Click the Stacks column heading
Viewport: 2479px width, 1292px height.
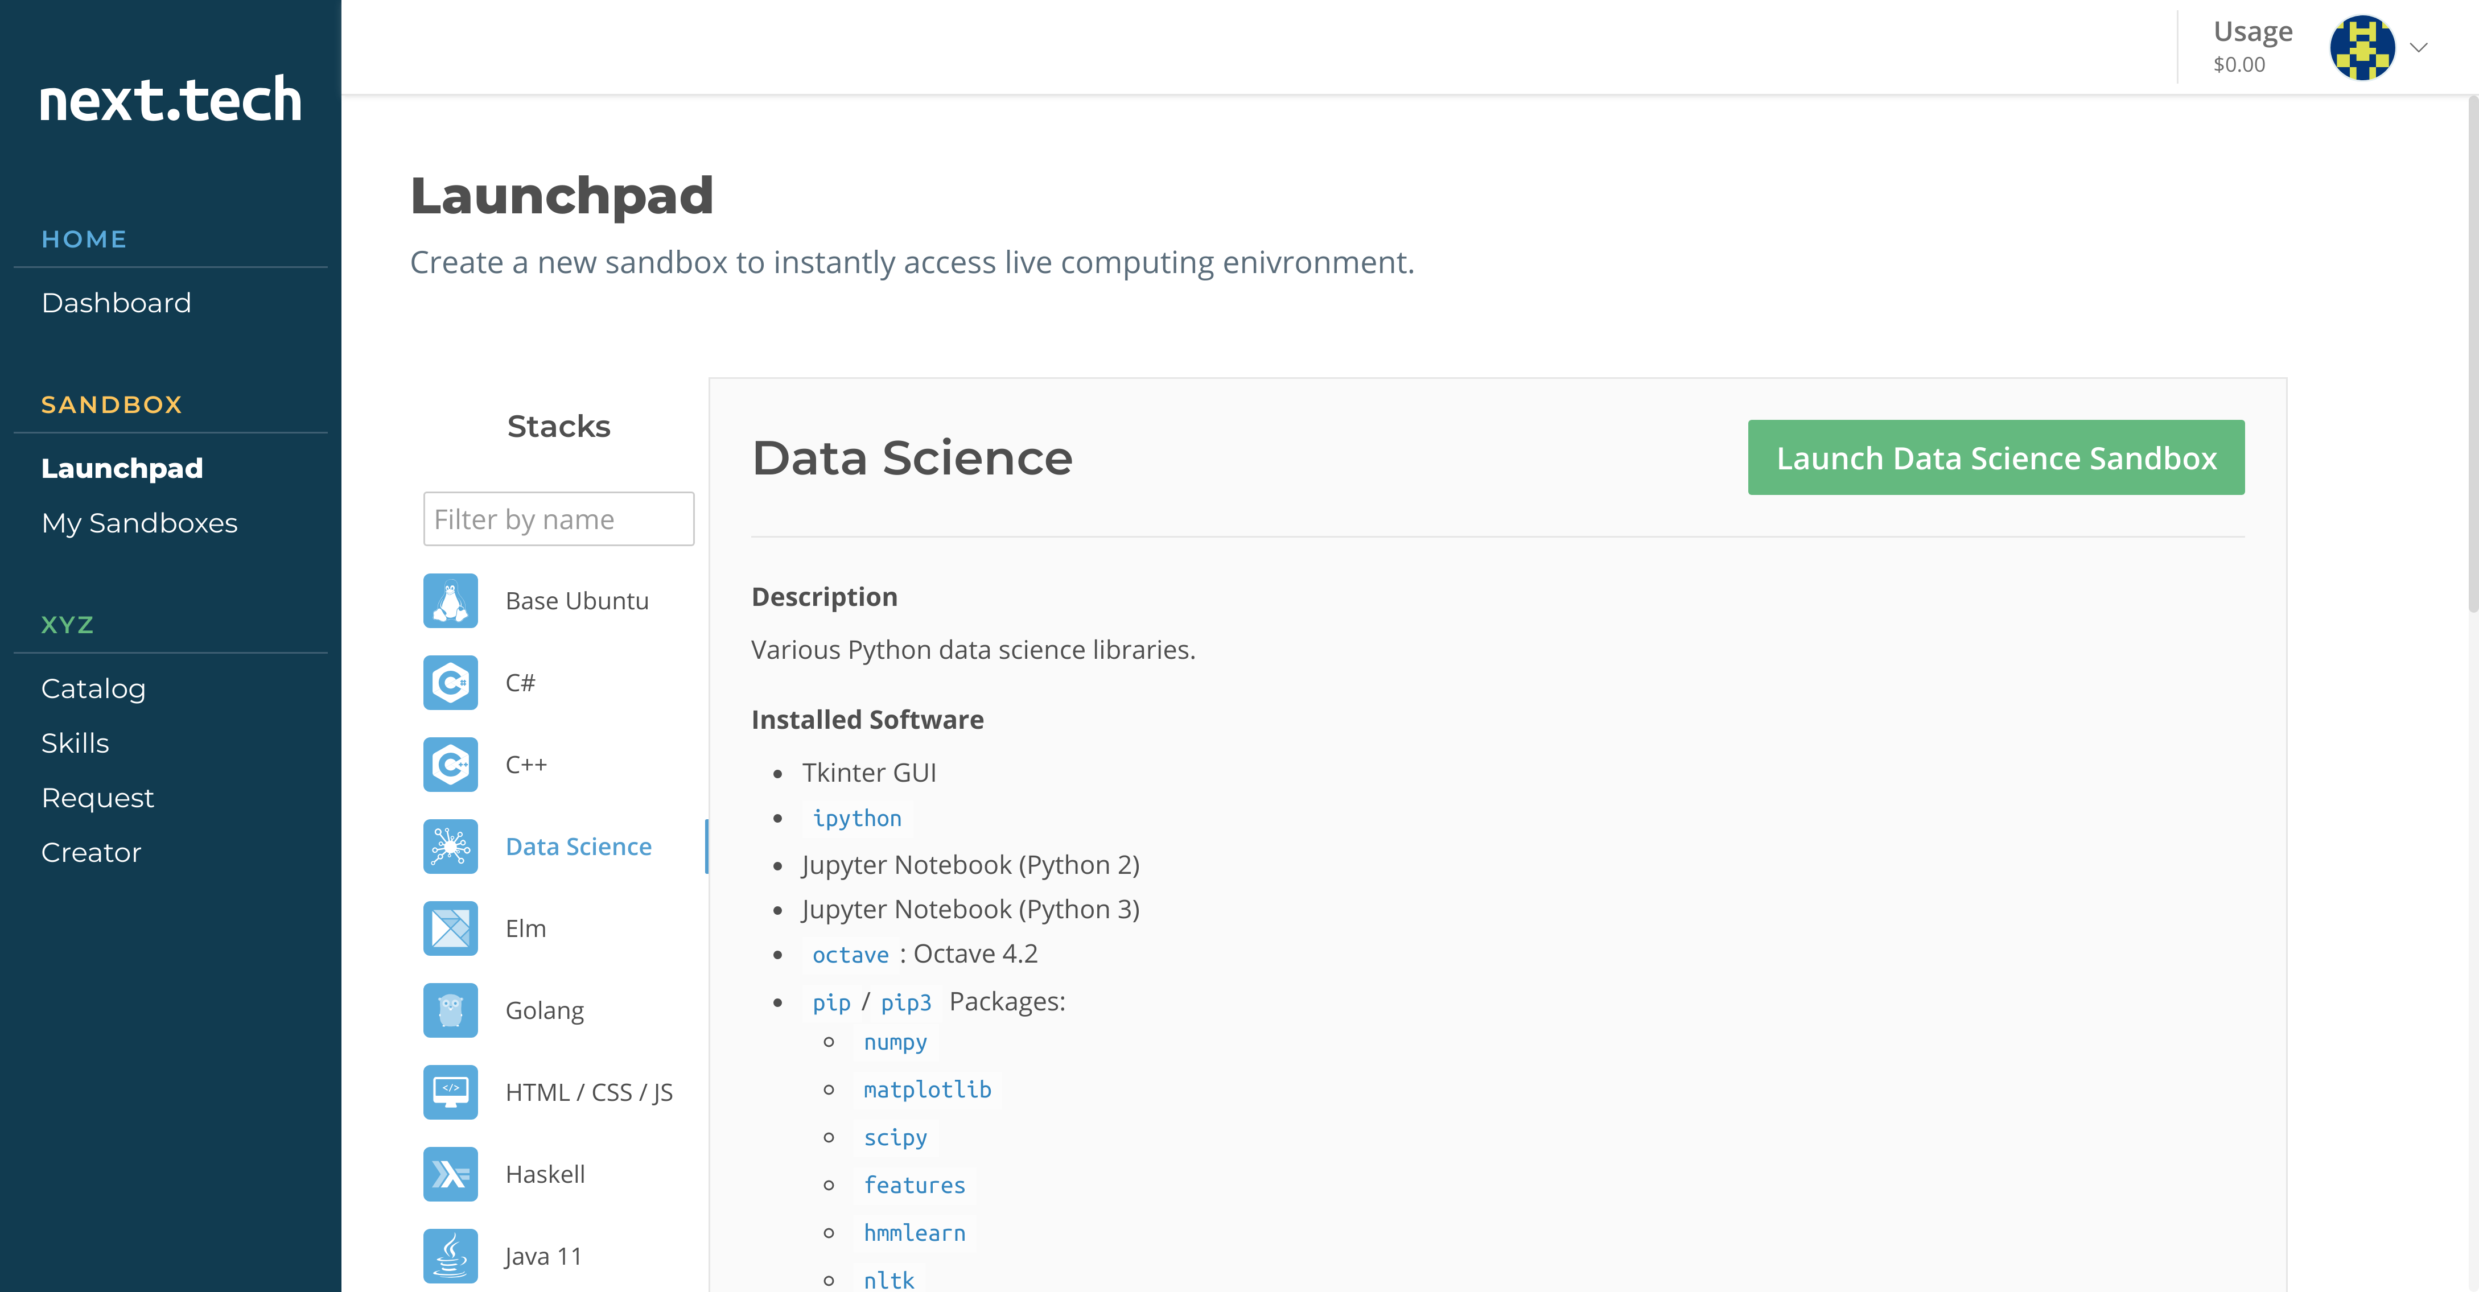558,426
